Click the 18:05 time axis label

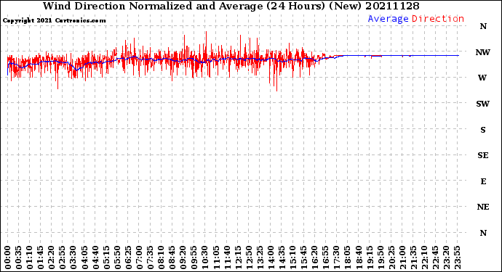coord(347,258)
